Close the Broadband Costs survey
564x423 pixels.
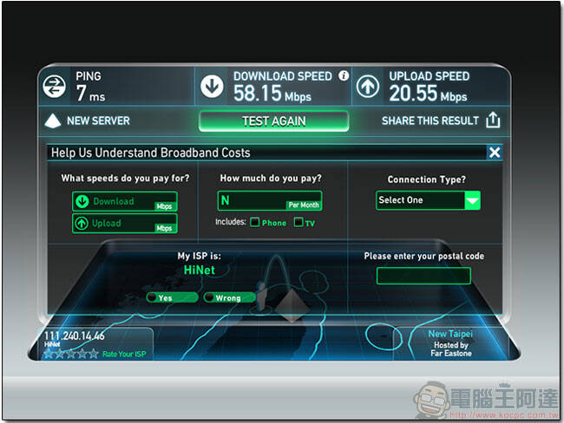[495, 153]
